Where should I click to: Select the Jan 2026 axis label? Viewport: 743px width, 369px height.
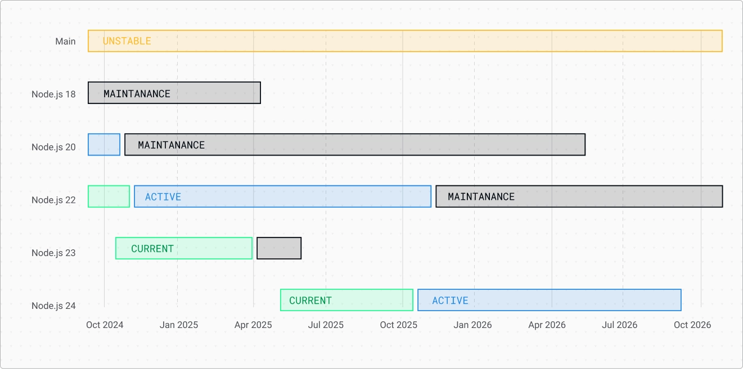tap(472, 325)
